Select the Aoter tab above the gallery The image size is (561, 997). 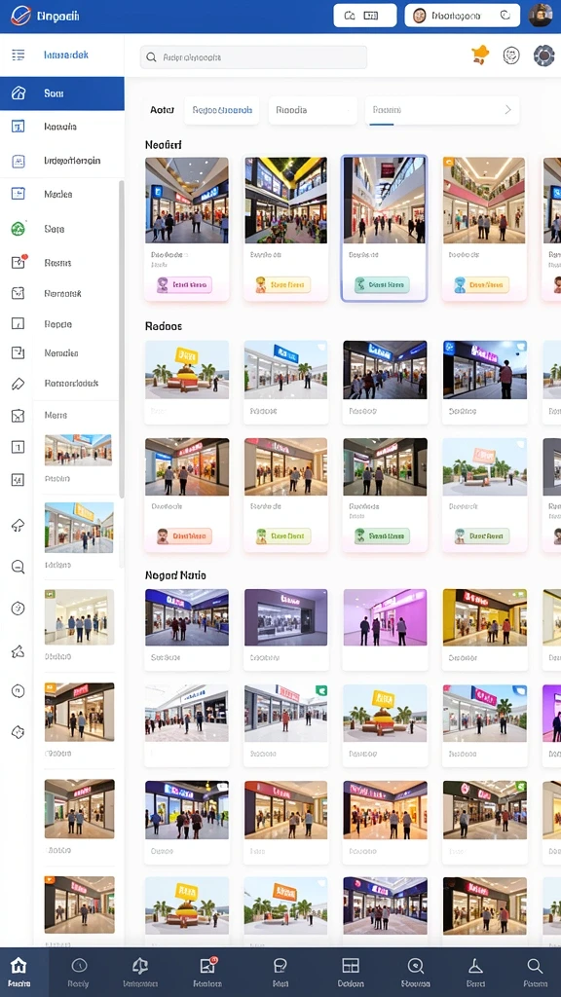(163, 110)
